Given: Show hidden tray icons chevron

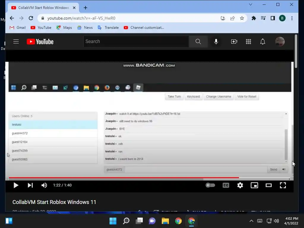Looking at the screenshot, I should pos(251,221).
